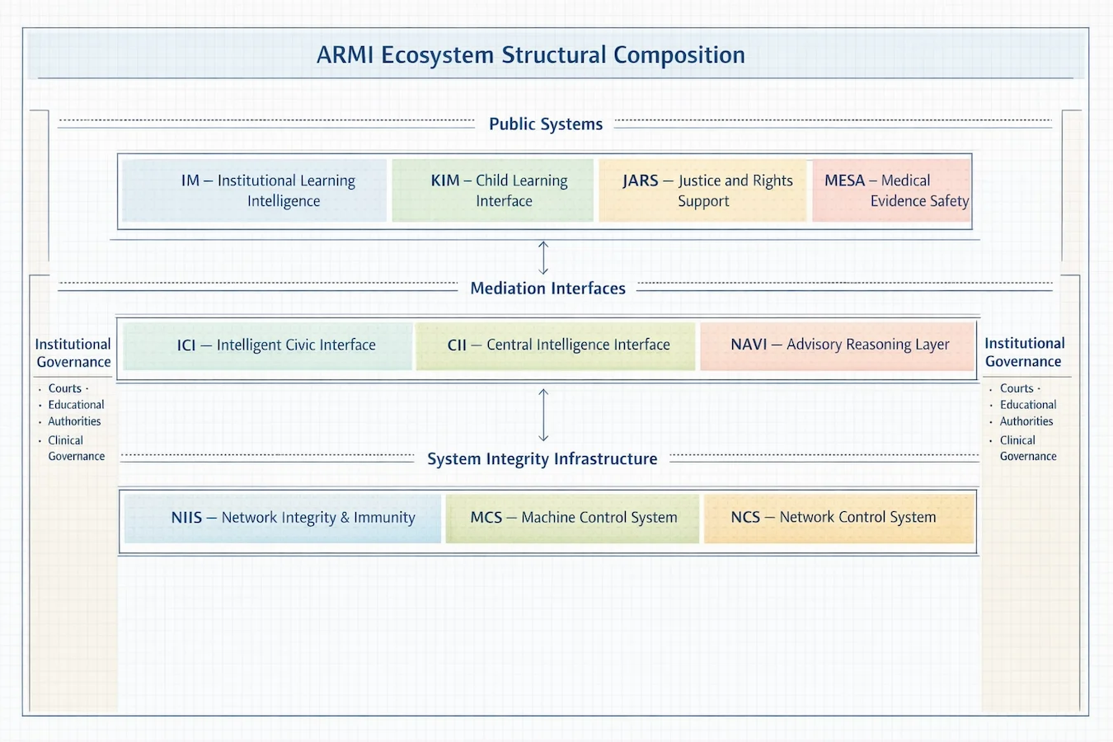Click Clinical in the left governance list
The height and width of the screenshot is (742, 1113).
coord(66,440)
